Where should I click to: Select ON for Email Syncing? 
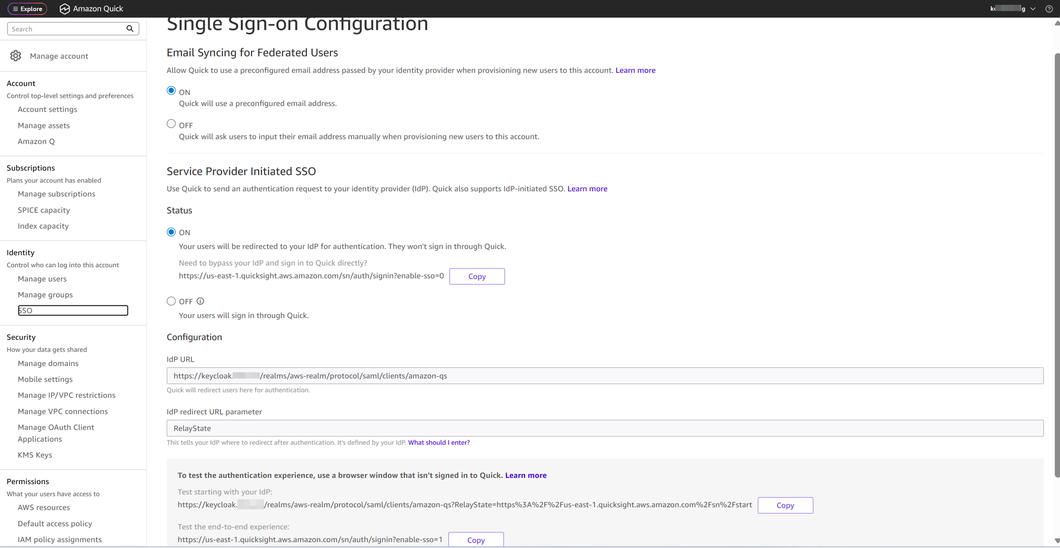[x=171, y=91]
